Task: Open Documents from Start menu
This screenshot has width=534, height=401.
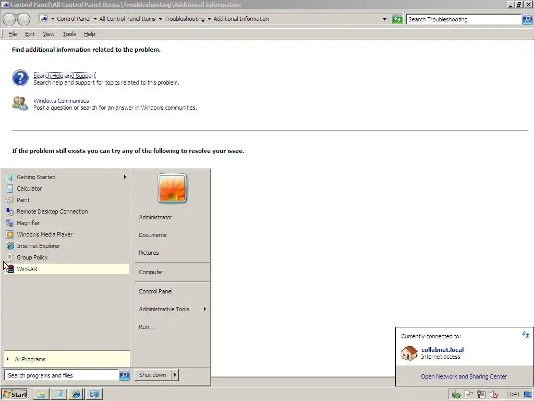Action: (153, 235)
